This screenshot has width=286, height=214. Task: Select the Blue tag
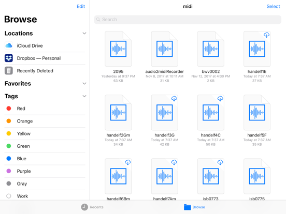coord(45,159)
